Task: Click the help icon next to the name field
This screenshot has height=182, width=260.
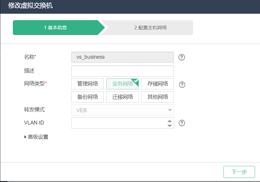Action: point(182,57)
